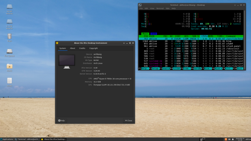This screenshot has width=251, height=141.
Task: Click F6 SortBy in the htop footer
Action: [196, 68]
